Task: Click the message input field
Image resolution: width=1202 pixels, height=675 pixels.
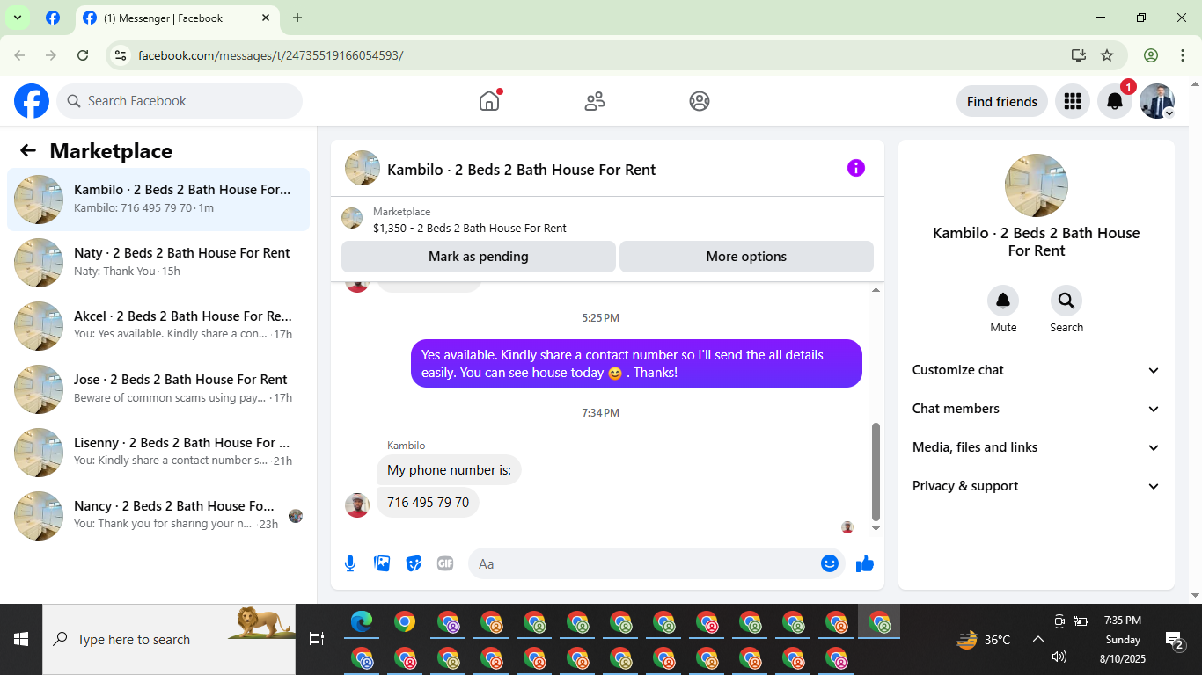Action: click(x=656, y=563)
